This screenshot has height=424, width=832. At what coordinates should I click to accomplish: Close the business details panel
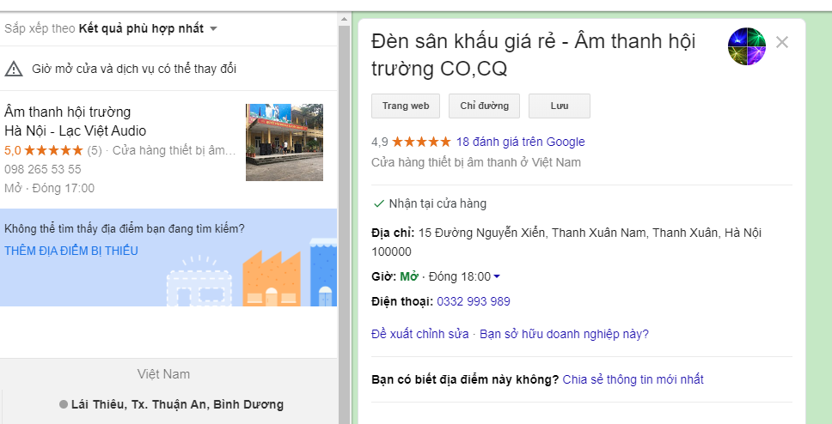pos(781,42)
